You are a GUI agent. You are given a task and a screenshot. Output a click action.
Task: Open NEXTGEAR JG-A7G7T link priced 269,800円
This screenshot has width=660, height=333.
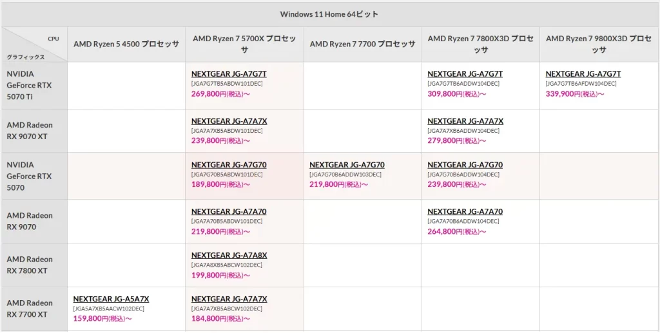click(x=229, y=74)
